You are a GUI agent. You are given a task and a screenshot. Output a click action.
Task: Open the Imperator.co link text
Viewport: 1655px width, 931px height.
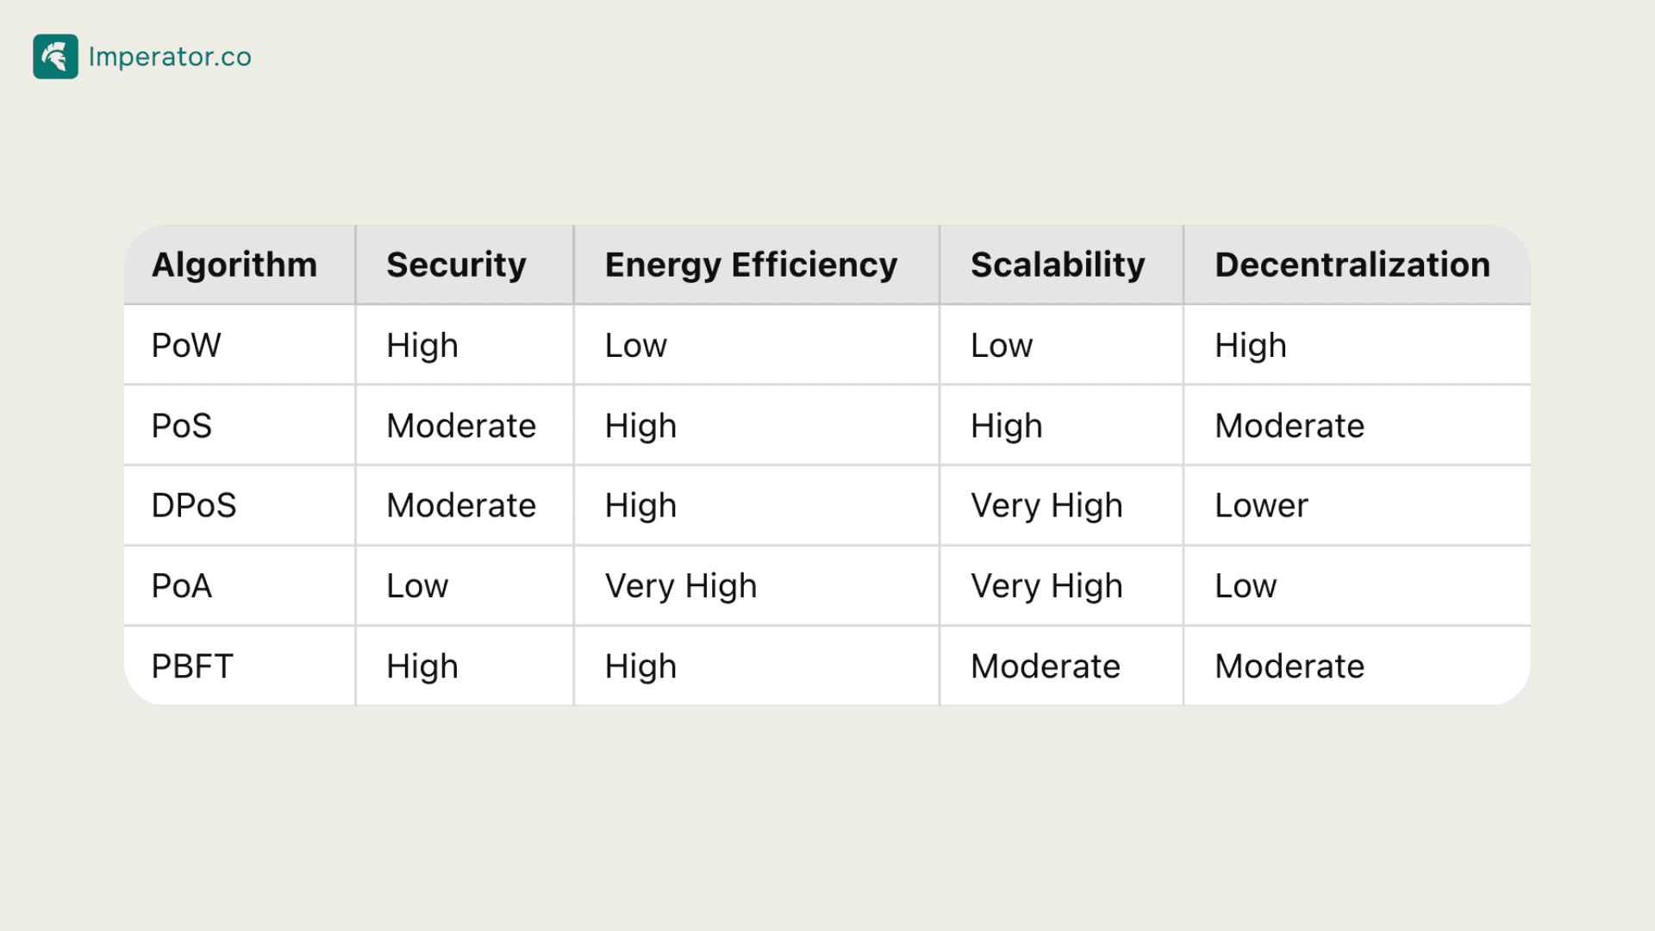170,57
